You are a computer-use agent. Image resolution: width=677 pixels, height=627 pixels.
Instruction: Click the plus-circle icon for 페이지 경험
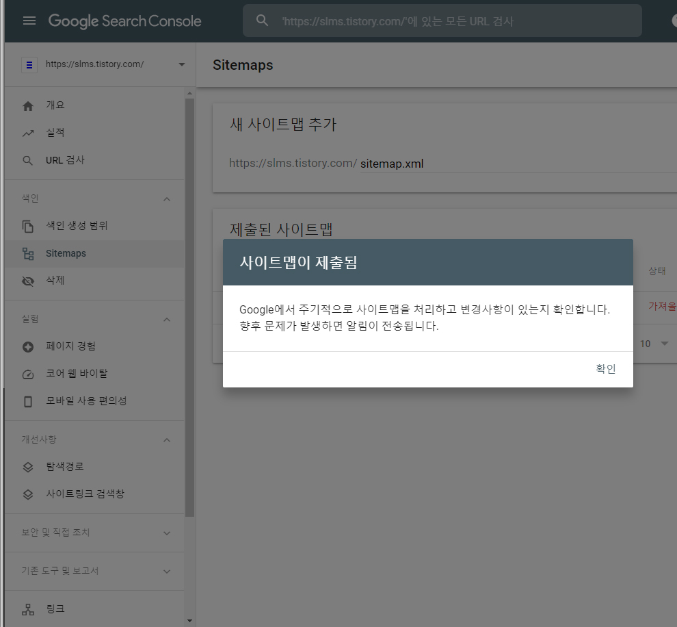[28, 347]
